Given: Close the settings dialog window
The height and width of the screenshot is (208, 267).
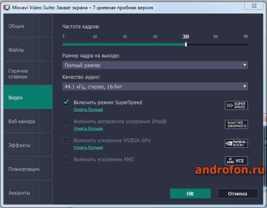Looking at the screenshot, I should pos(254,5).
